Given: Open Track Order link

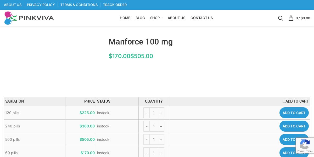Looking at the screenshot, I should click(x=115, y=5).
